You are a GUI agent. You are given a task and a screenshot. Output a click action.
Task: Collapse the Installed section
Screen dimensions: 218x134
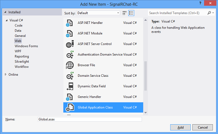(x=5, y=12)
